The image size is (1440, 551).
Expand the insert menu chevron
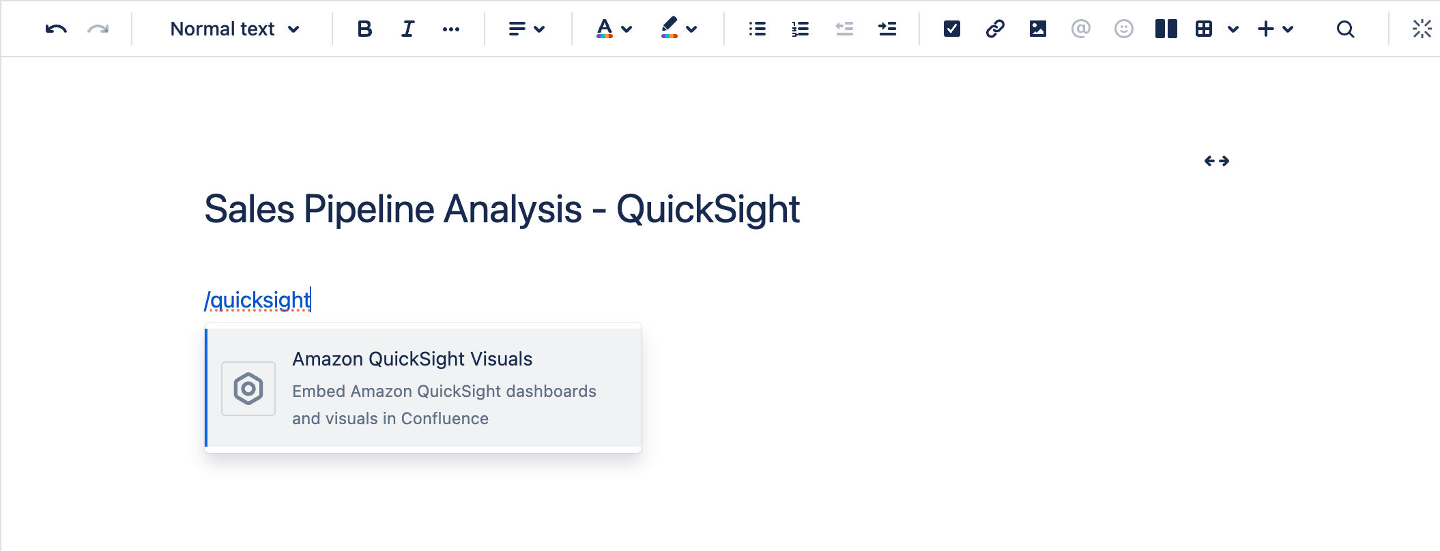[1288, 29]
